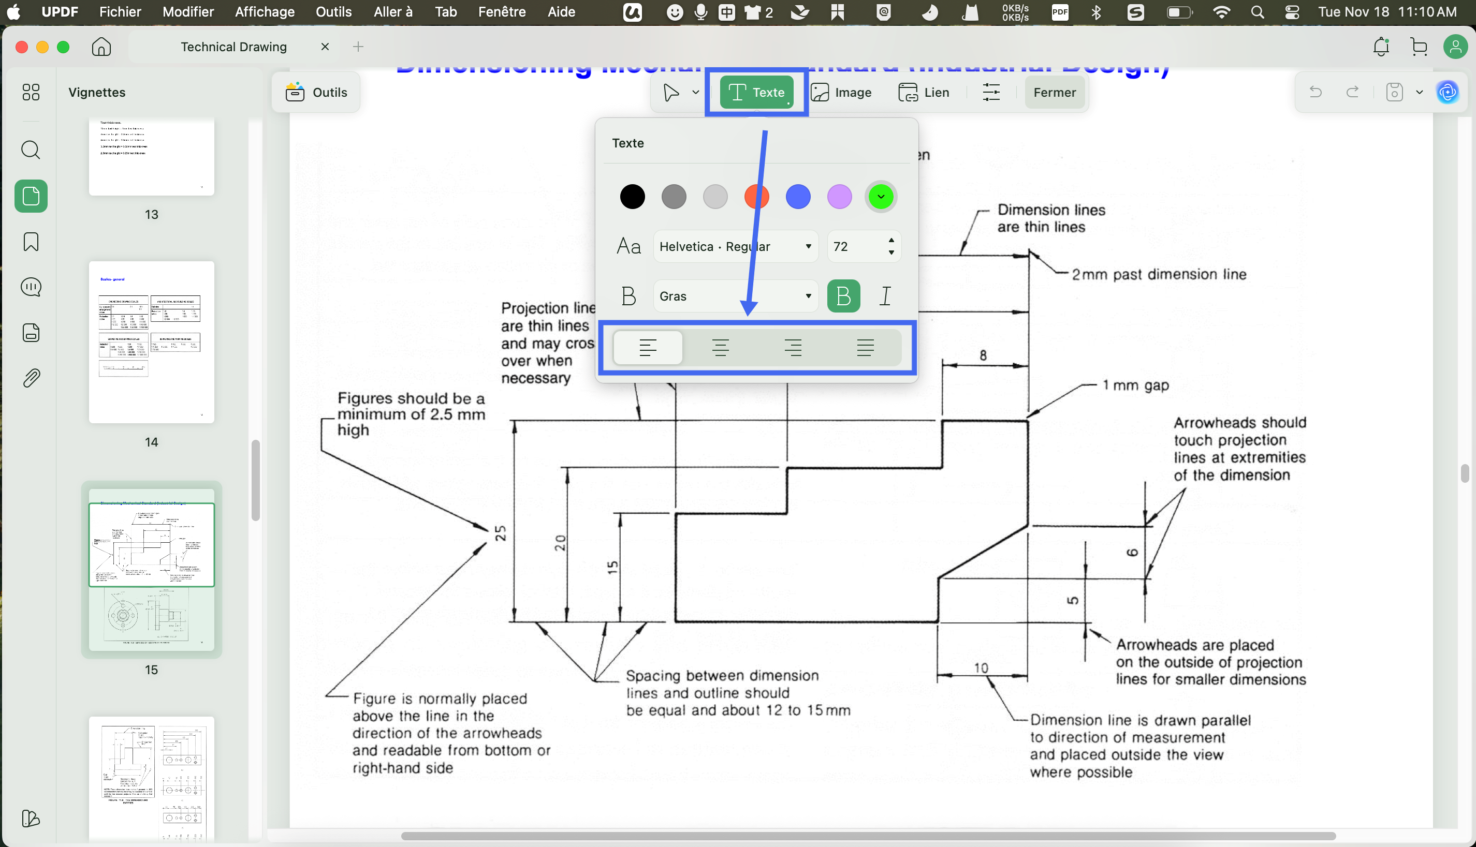The image size is (1476, 847).
Task: Expand the selection cursor tool dropdown
Action: click(695, 92)
